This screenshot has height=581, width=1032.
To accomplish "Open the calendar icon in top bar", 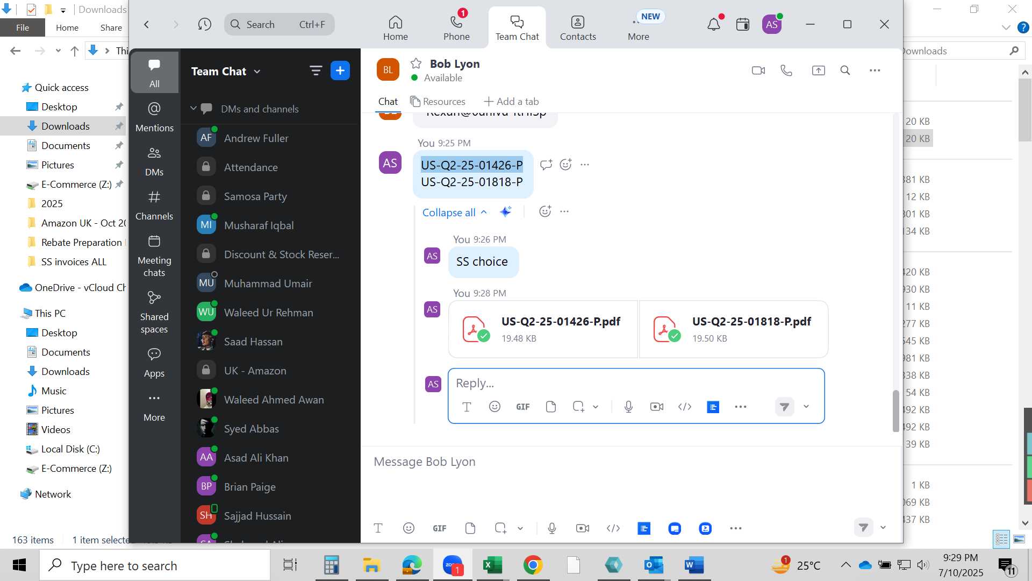I will pyautogui.click(x=743, y=24).
